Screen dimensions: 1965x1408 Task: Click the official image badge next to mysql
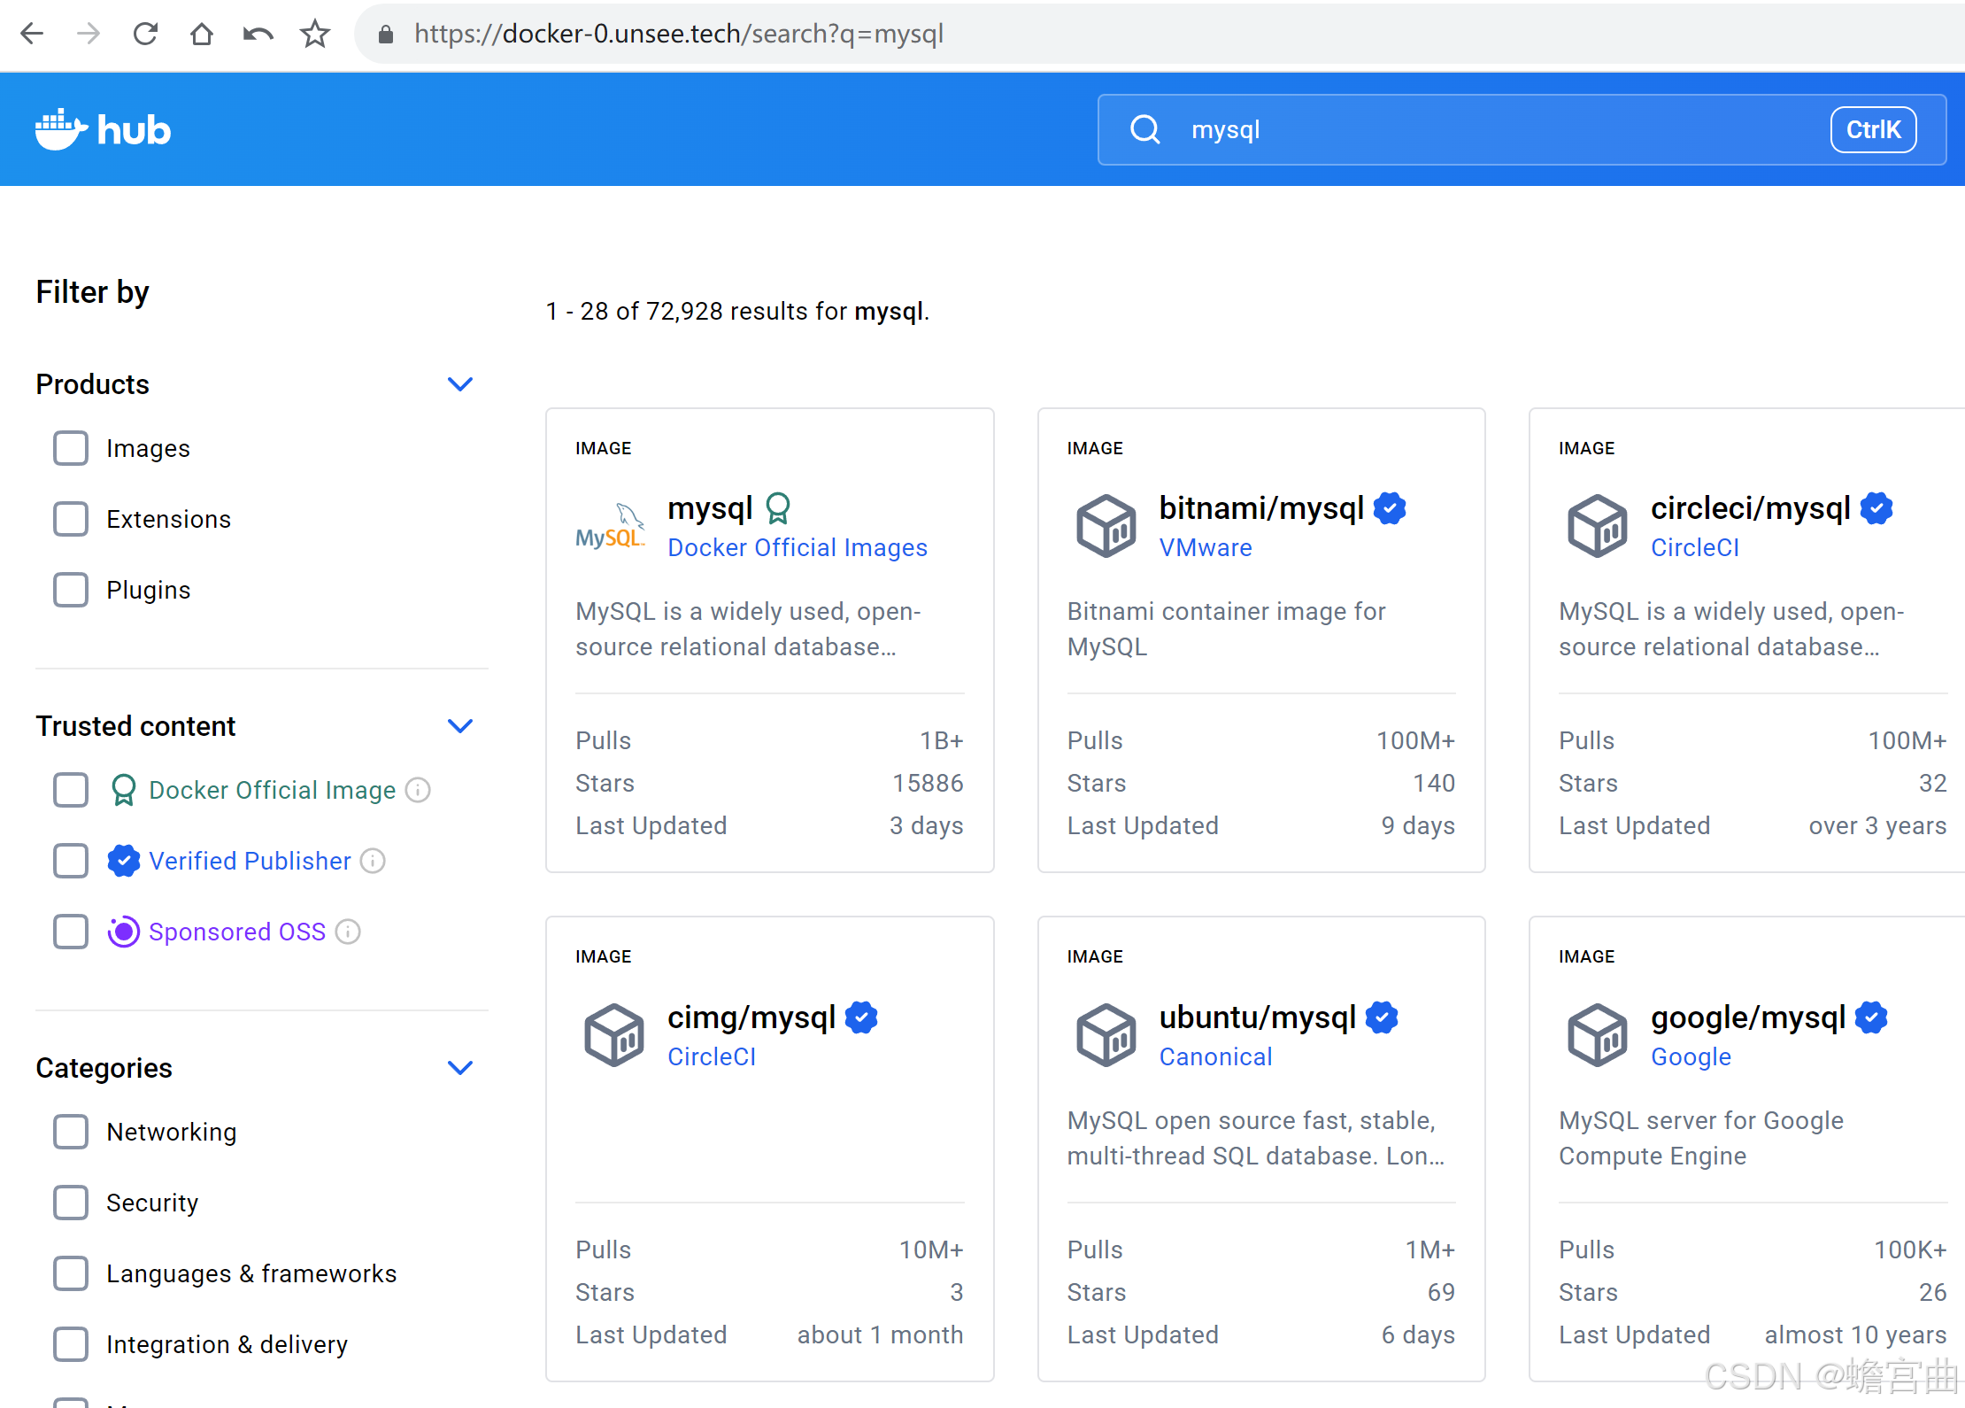777,508
